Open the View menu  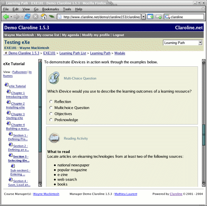tap(26, 9)
